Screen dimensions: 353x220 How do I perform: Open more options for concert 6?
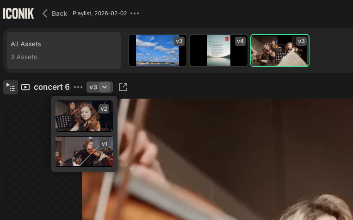click(78, 87)
